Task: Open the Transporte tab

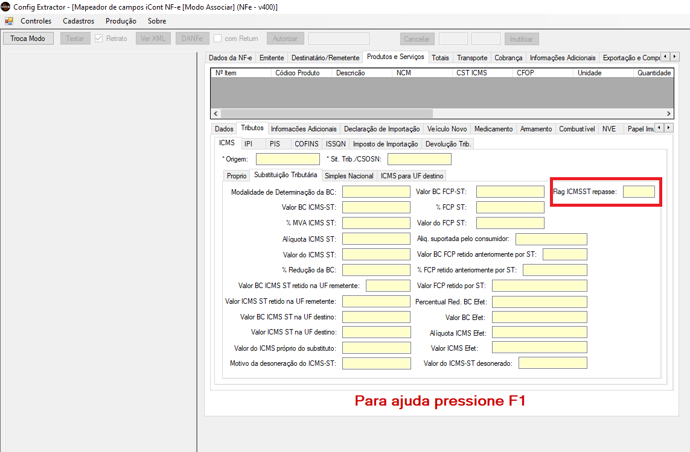Action: tap(472, 58)
